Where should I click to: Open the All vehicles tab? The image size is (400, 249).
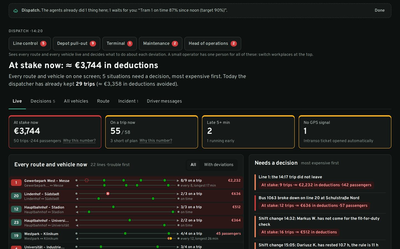[76, 101]
